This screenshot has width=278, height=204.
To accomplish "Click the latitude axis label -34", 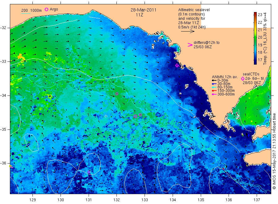I will point(3,96).
